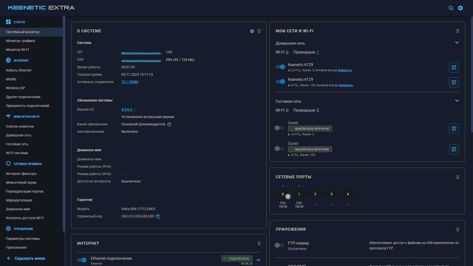Open Приоритеты подключений menu item

click(31, 106)
